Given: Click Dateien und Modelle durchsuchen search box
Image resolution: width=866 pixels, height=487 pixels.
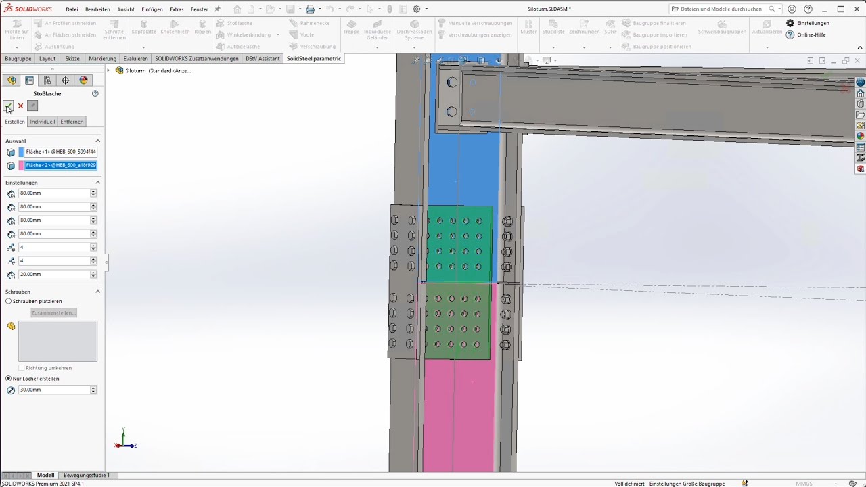Looking at the screenshot, I should [723, 9].
